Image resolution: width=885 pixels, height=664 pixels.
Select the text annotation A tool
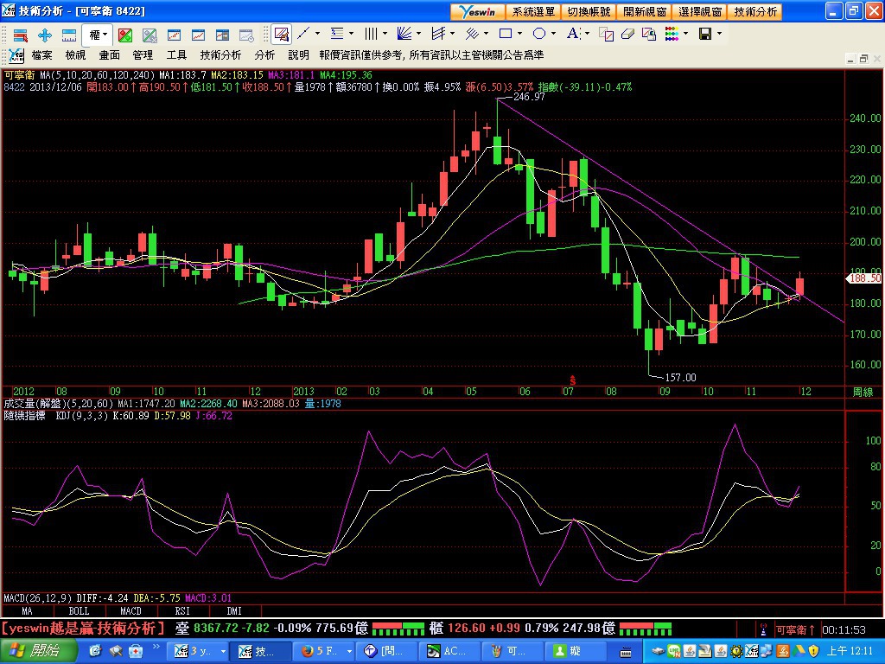coord(573,34)
